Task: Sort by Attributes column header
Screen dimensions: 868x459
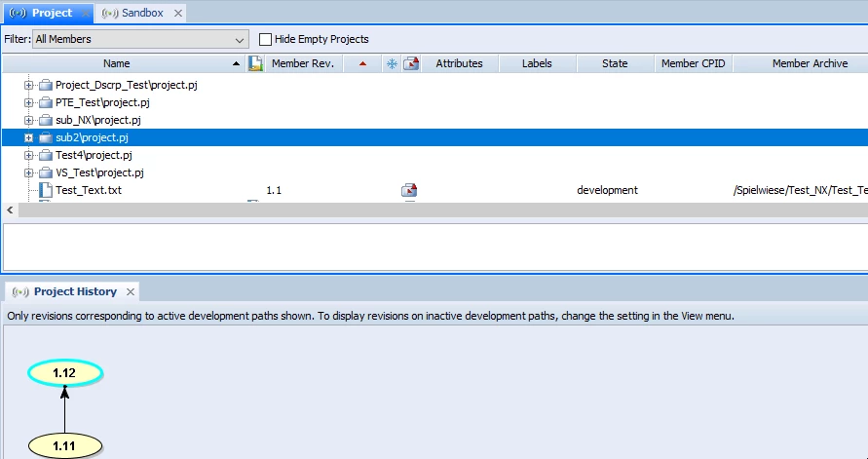Action: coord(460,63)
